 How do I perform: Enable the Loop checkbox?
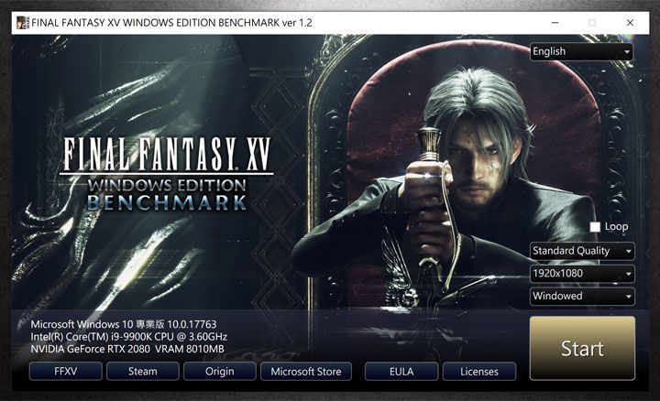pyautogui.click(x=595, y=226)
